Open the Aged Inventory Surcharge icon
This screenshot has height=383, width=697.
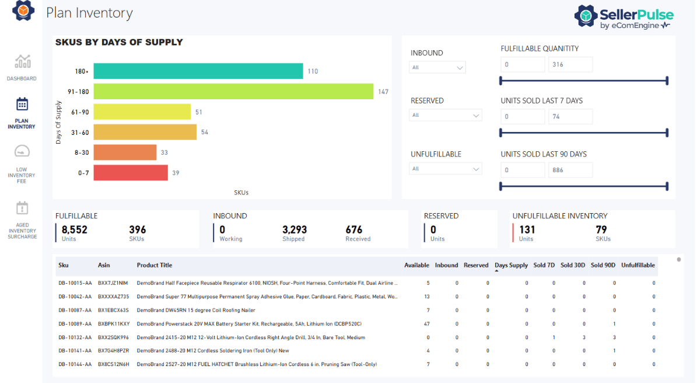[22, 208]
